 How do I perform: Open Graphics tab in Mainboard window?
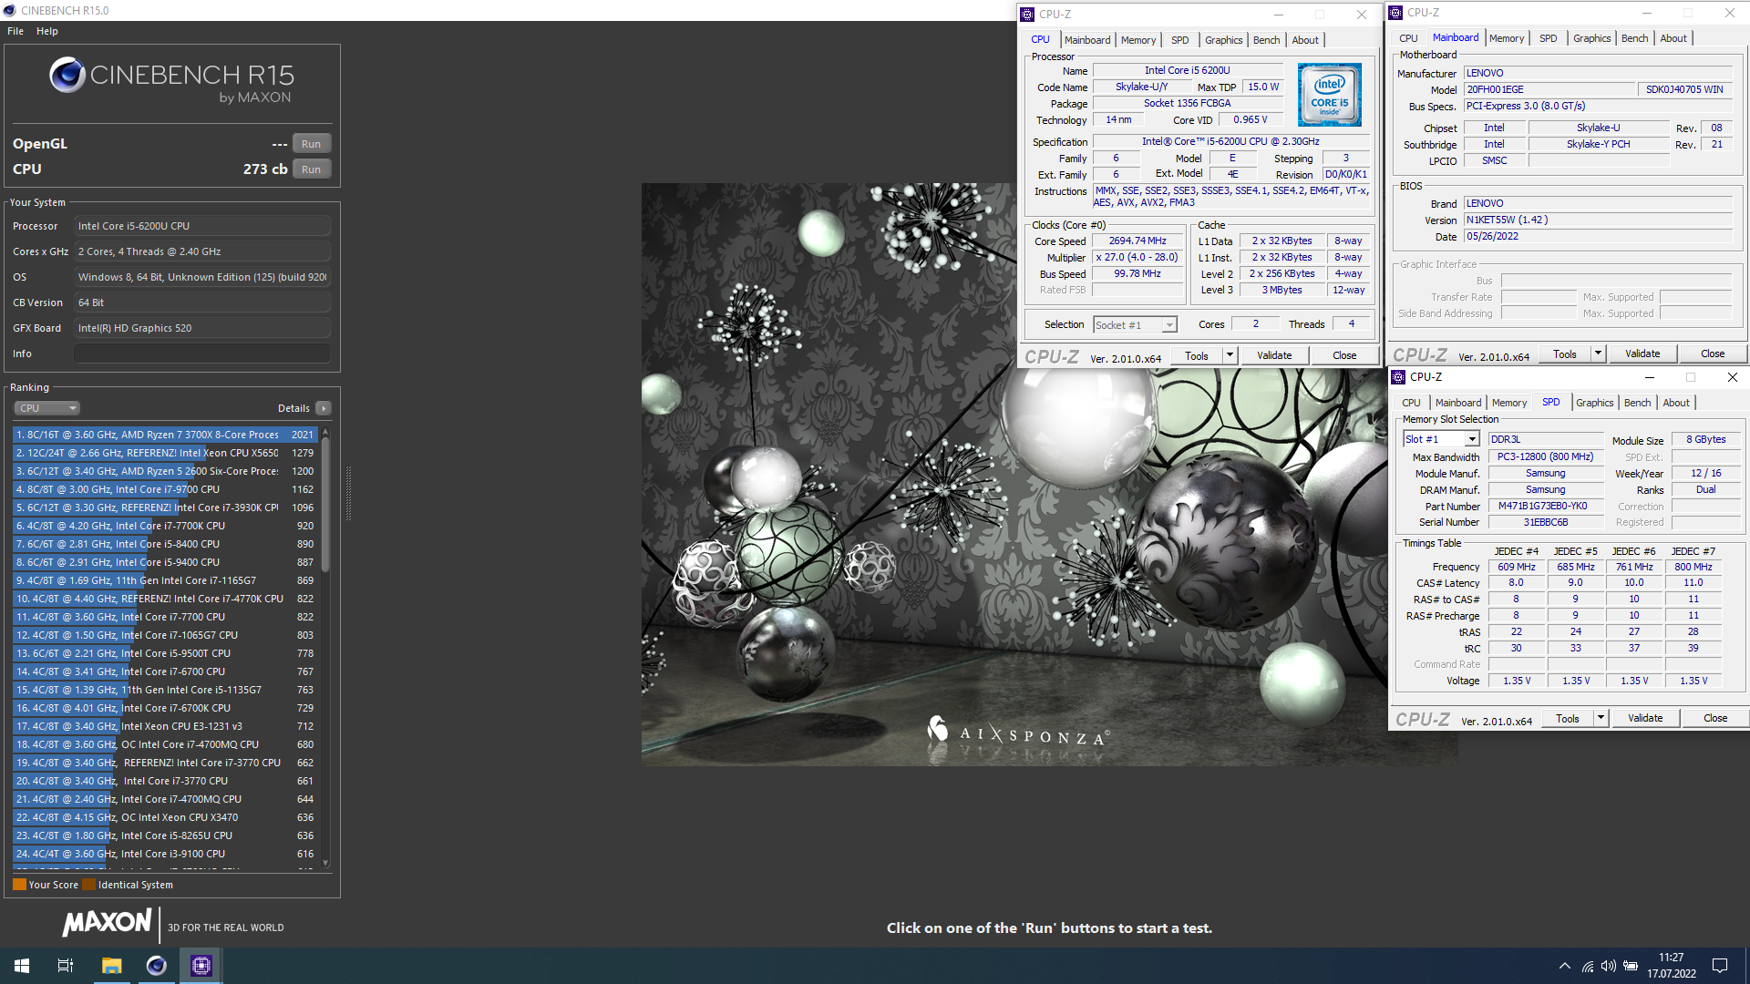1591,38
